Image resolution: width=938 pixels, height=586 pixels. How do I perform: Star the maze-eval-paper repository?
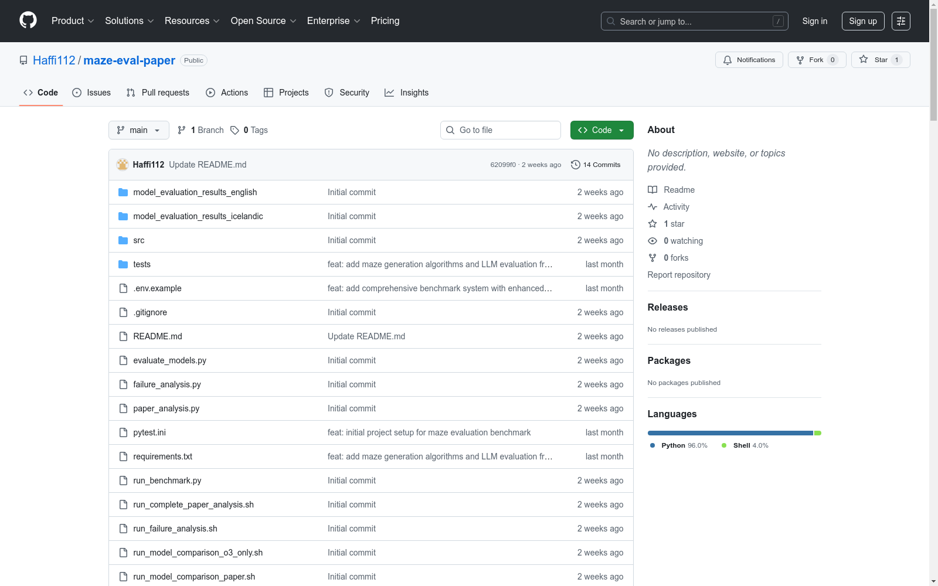(881, 60)
